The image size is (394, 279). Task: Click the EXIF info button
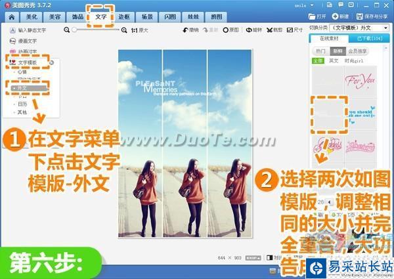[x=253, y=257]
